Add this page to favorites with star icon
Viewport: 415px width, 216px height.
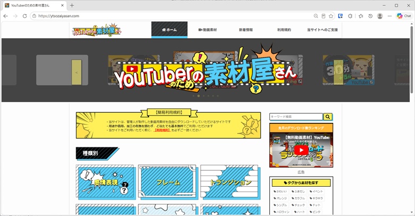(x=331, y=16)
